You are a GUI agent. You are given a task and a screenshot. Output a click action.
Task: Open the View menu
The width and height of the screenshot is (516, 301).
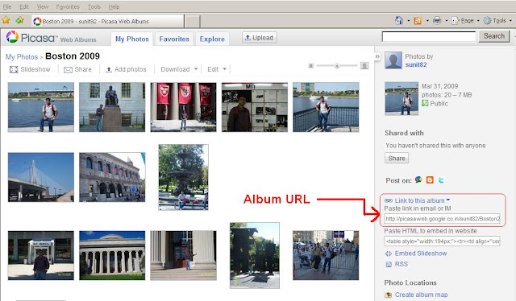pos(43,6)
